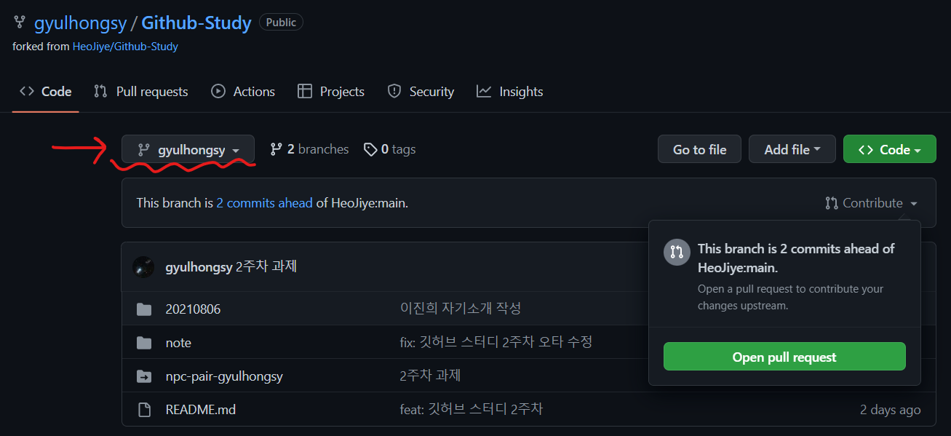Open the gyulhongsy branch selector dropdown
The width and height of the screenshot is (951, 436).
click(x=187, y=148)
